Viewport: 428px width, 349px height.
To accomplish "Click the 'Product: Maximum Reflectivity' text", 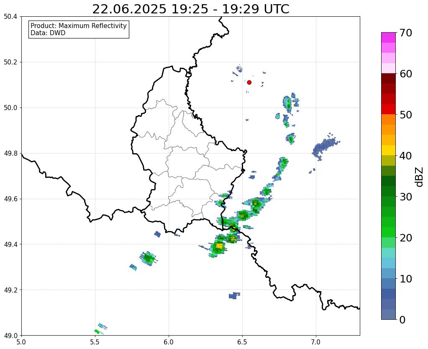I will click(79, 26).
